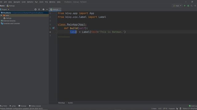Click the 6:12 line-column indicator

160,109
